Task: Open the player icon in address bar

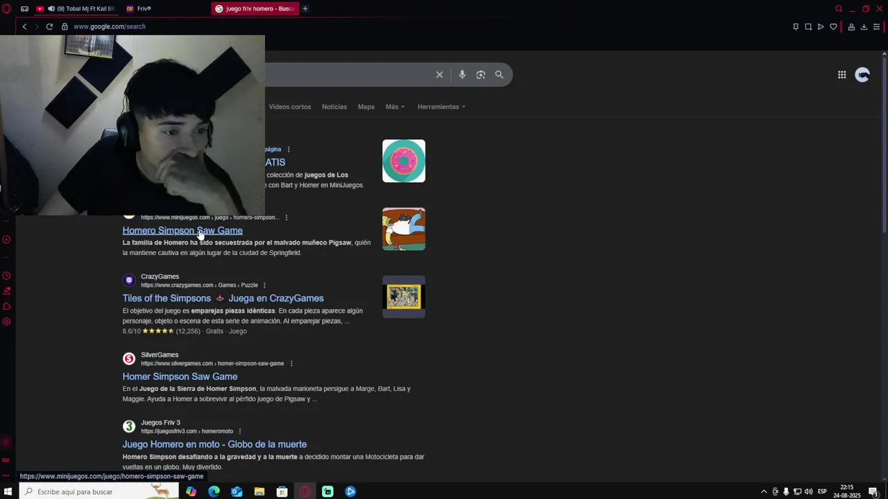Action: coord(821,26)
